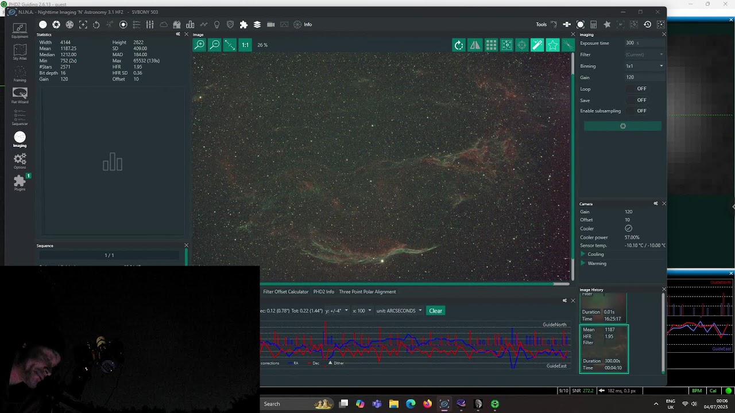Open the Plugins sidebar section
Image resolution: width=735 pixels, height=413 pixels.
[x=20, y=183]
